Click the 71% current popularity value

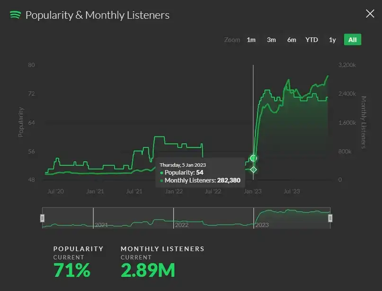tap(71, 270)
